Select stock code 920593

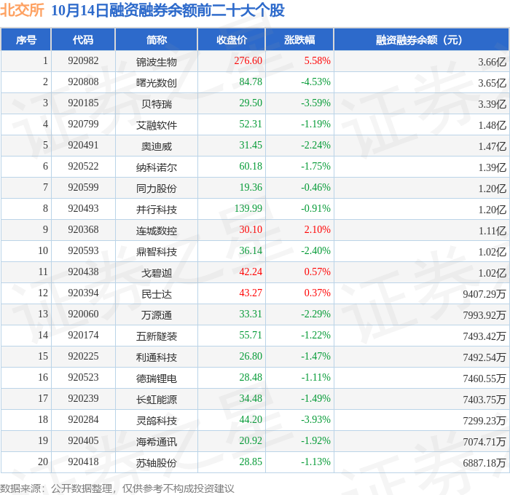pyautogui.click(x=83, y=251)
